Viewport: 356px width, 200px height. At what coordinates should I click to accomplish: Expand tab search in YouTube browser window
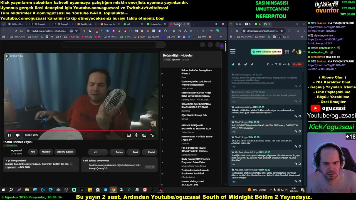point(4,24)
